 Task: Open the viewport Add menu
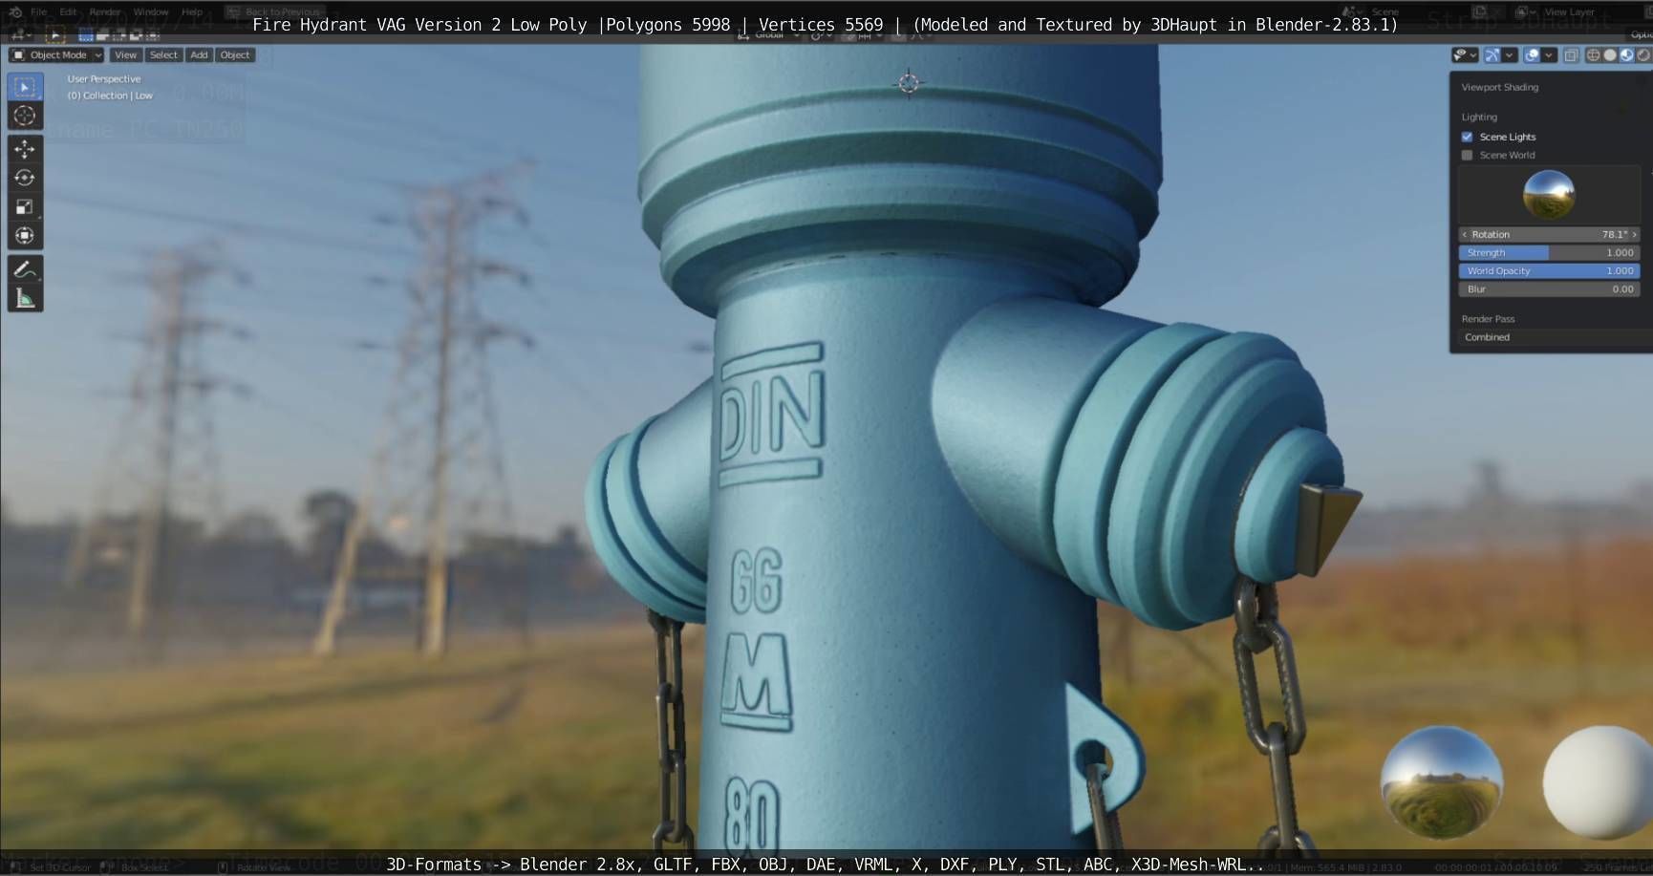pyautogui.click(x=199, y=55)
